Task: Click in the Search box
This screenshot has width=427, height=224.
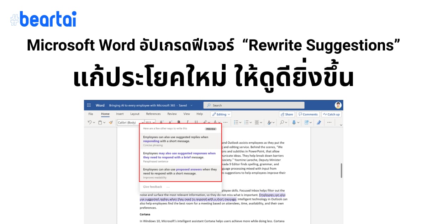Action: coord(254,105)
